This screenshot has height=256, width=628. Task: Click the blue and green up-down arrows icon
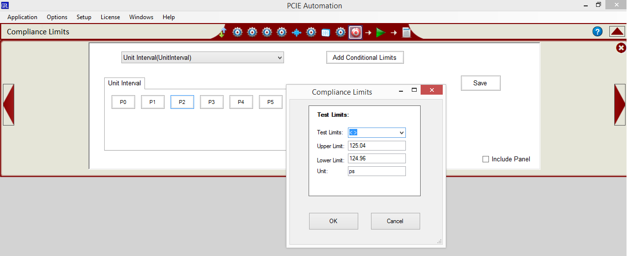(223, 32)
